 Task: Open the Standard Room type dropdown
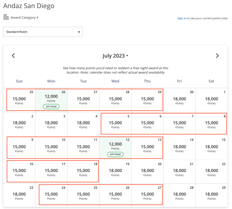coord(43,32)
